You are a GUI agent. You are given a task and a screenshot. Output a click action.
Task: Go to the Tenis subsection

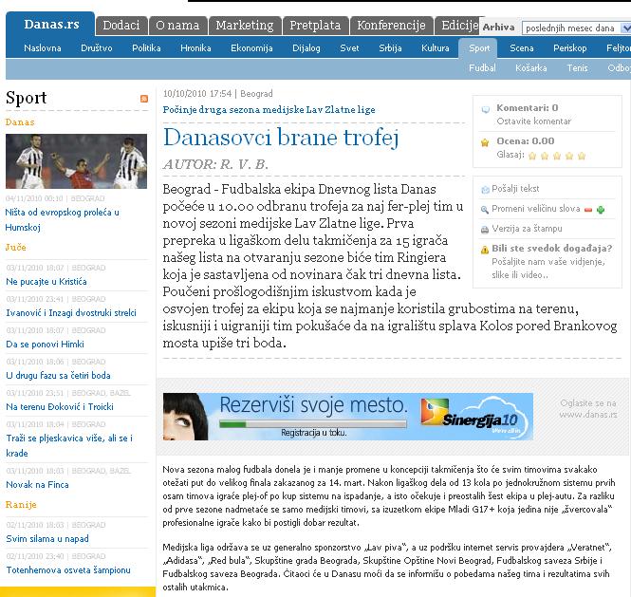[x=577, y=68]
